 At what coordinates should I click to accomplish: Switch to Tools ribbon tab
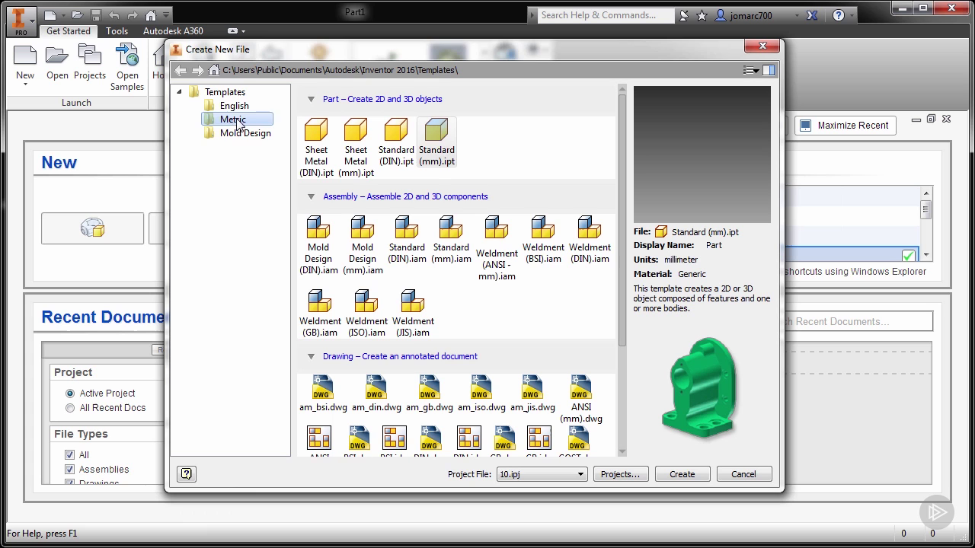click(x=117, y=31)
